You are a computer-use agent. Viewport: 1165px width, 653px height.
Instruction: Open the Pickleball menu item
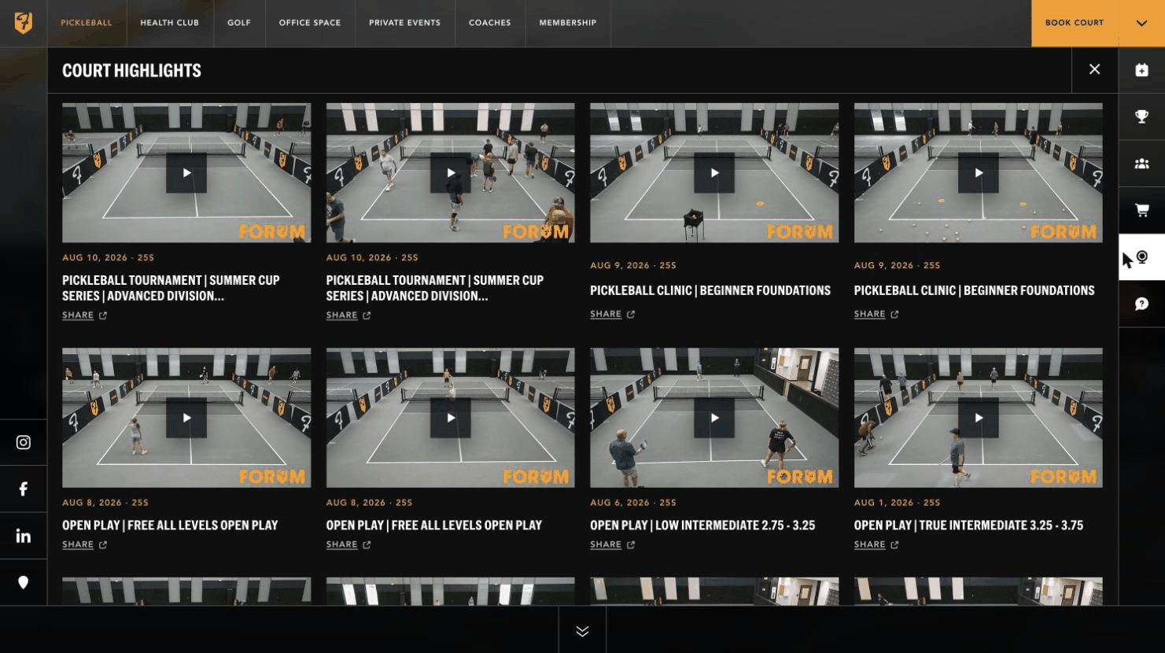(x=87, y=23)
